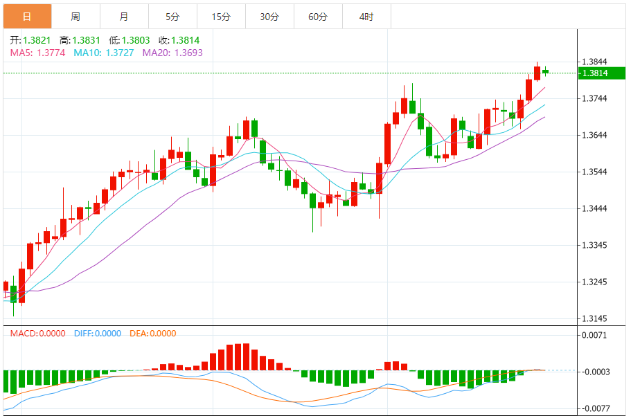Click the MA10: 1.3727 indicator label
This screenshot has height=416, width=631.
[x=104, y=53]
